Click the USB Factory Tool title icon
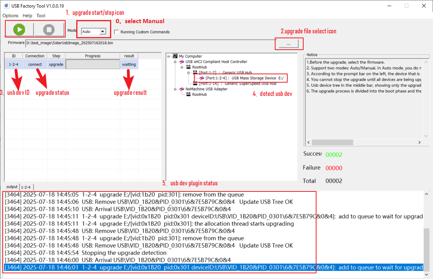Viewport: 433px width, 279px height. (6, 6)
